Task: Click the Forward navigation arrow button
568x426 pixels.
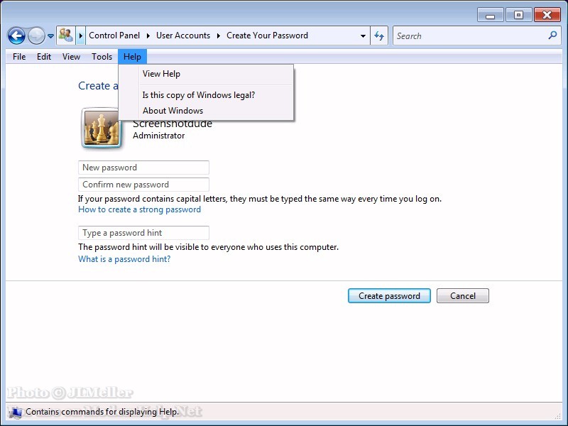Action: point(36,35)
